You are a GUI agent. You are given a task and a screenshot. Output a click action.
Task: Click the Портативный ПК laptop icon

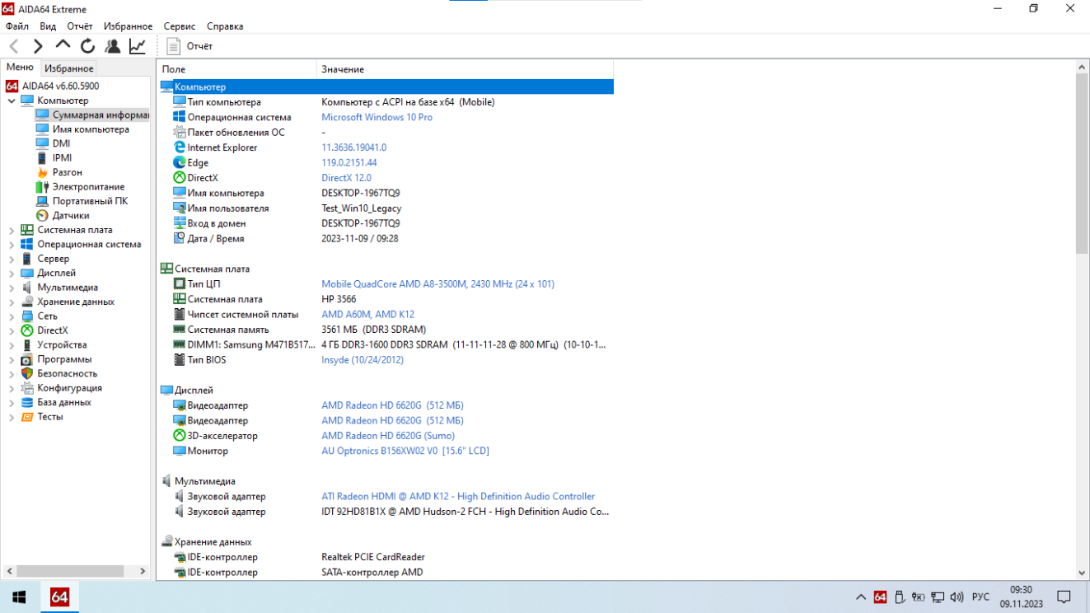(43, 201)
